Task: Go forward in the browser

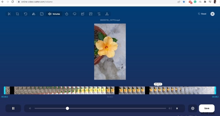Action: point(8,2)
